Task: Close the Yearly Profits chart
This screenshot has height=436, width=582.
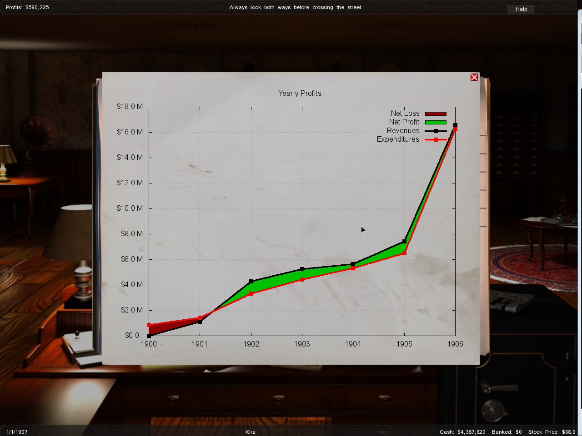Action: (x=474, y=77)
